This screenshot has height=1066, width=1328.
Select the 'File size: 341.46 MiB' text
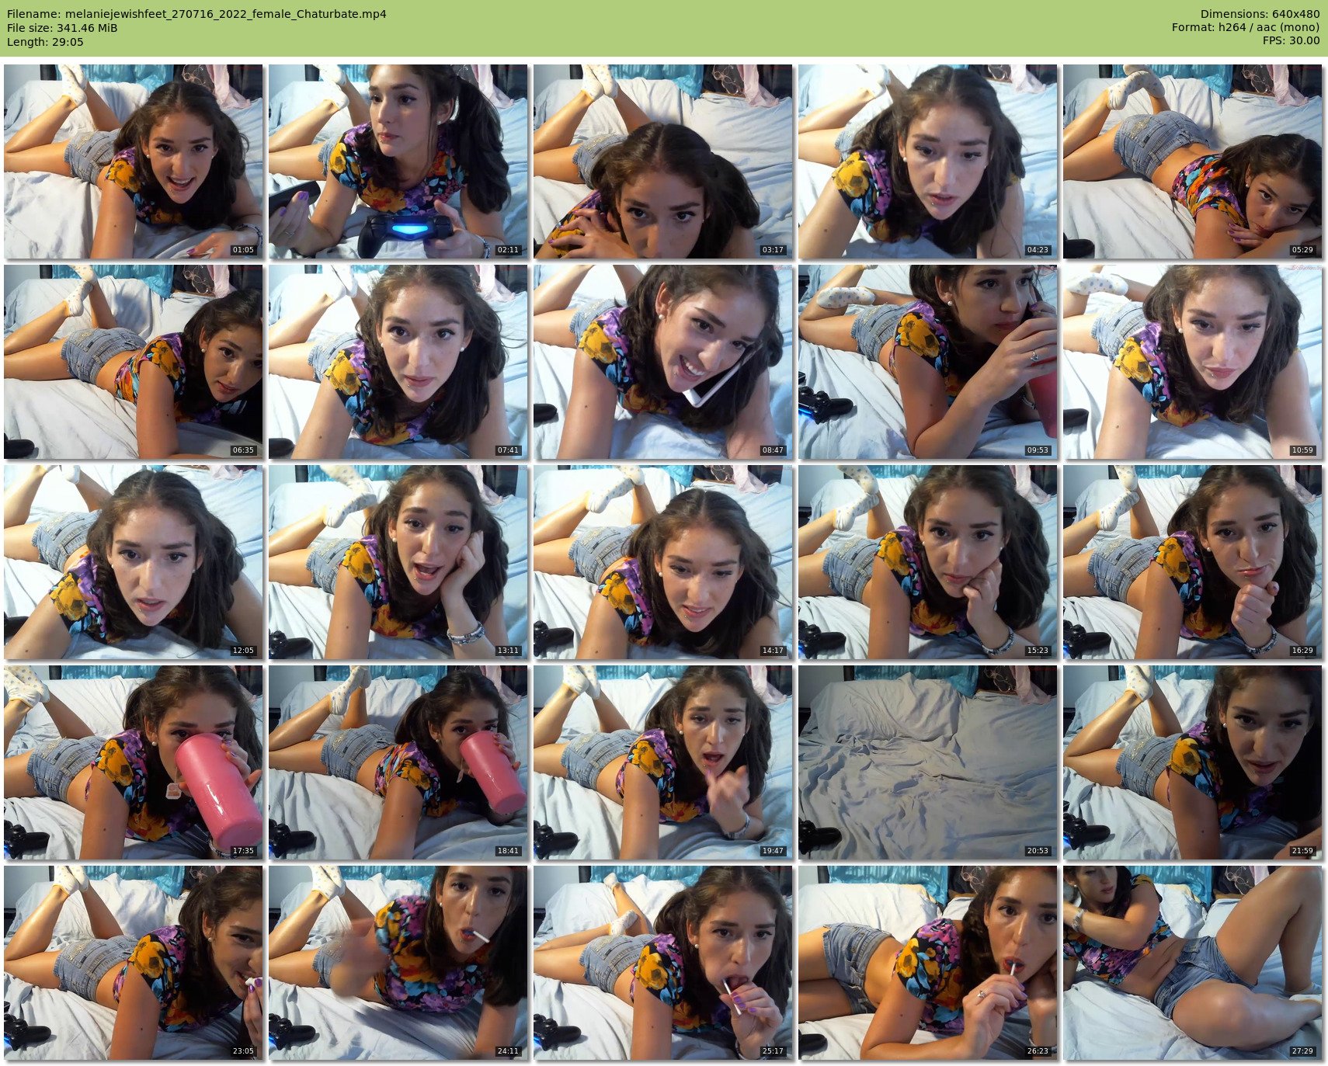pos(62,28)
